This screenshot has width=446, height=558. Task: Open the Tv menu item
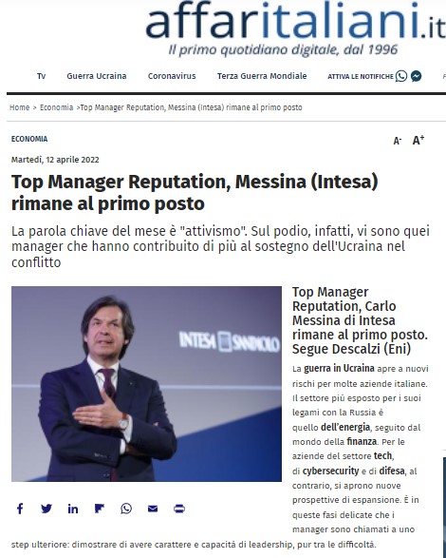pyautogui.click(x=41, y=76)
